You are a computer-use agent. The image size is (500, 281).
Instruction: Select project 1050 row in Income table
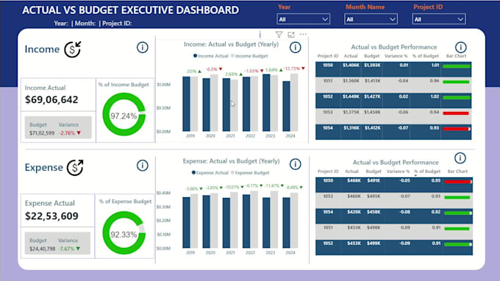393,69
